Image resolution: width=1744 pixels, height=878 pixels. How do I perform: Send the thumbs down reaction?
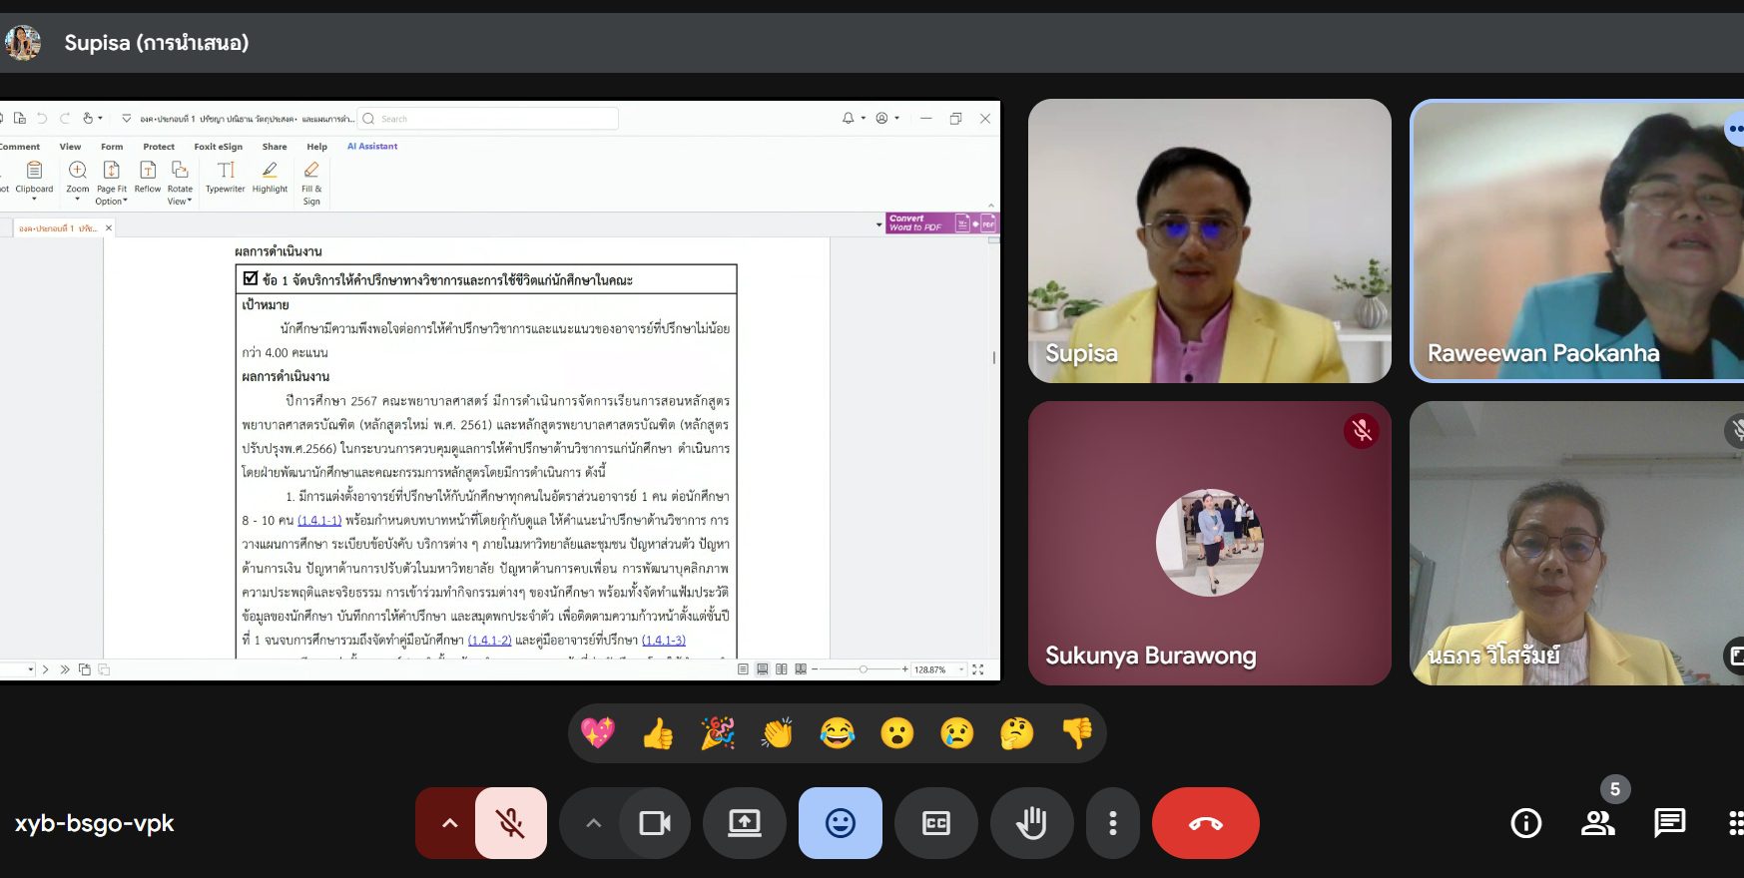[x=1077, y=733]
